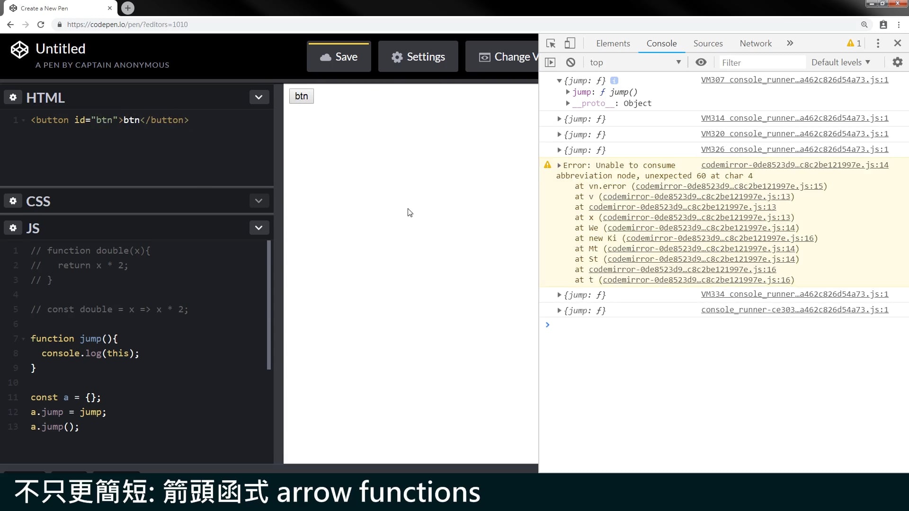
Task: Toggle the device toolbar icon
Action: click(x=570, y=43)
